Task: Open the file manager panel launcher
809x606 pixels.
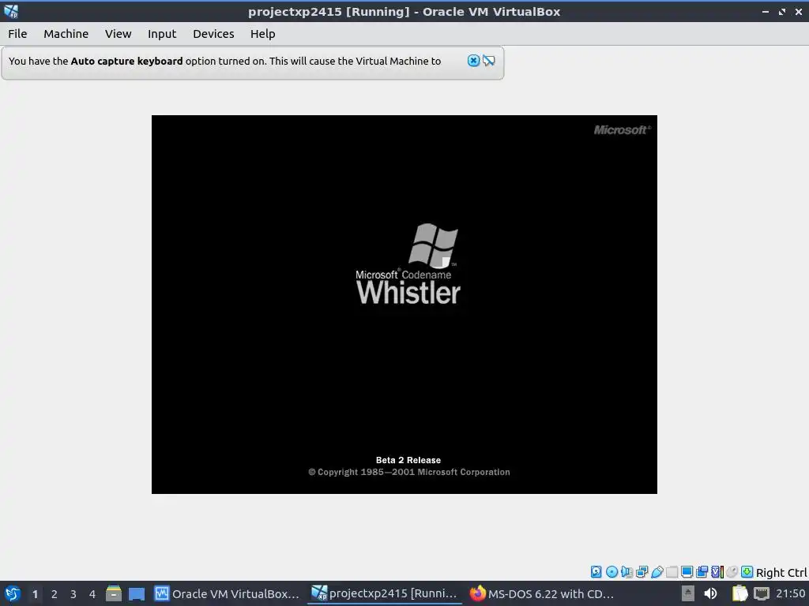Action: (114, 593)
